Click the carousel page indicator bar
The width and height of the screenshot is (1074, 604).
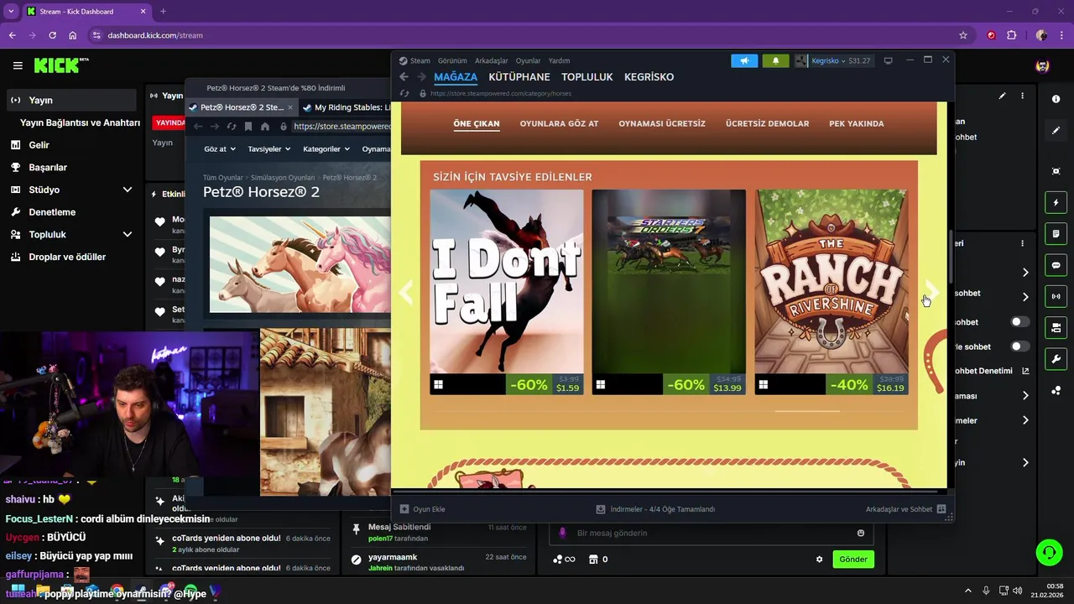807,411
